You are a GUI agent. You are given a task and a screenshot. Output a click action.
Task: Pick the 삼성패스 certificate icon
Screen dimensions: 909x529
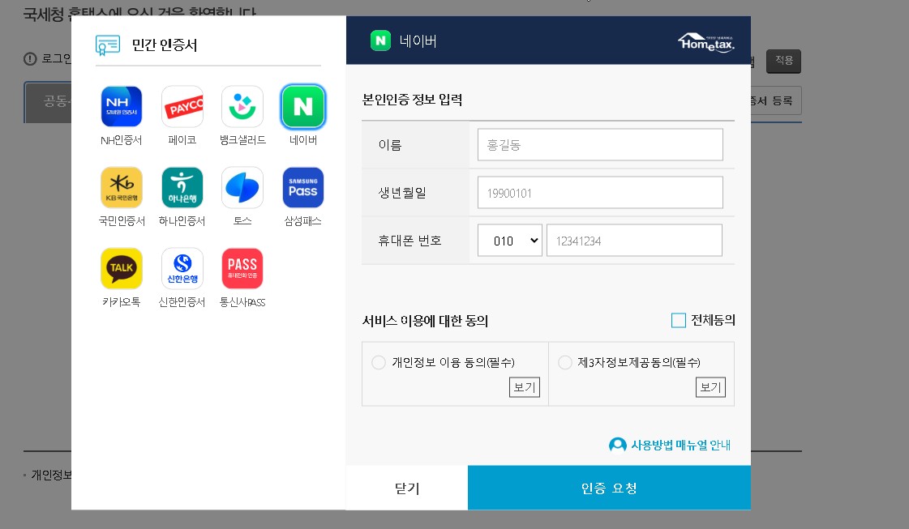[302, 187]
